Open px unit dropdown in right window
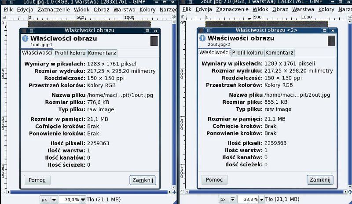The height and width of the screenshot is (204, 352). pos(227,199)
